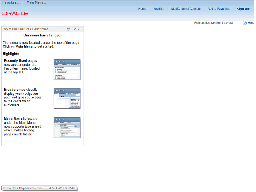Click the Help question mark icon
Screen dimensions: 256x192
pos(244,23)
